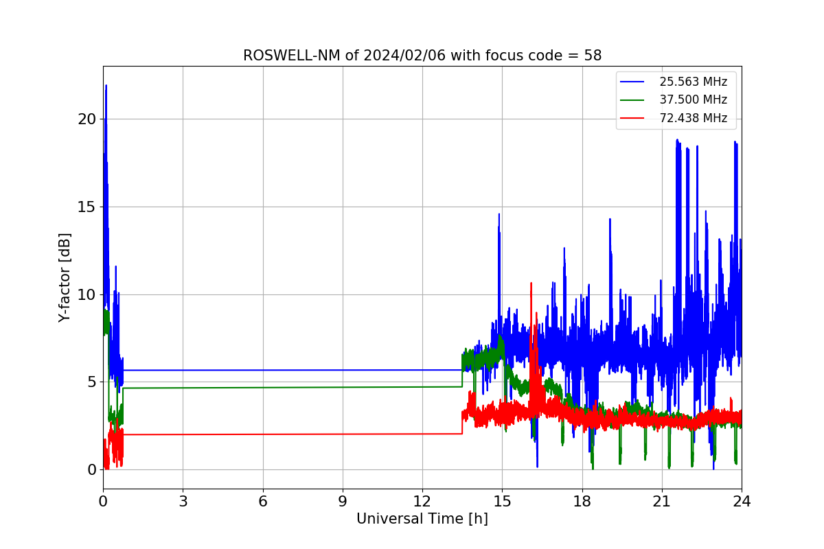Click the blue line sample in legend

tap(632, 82)
